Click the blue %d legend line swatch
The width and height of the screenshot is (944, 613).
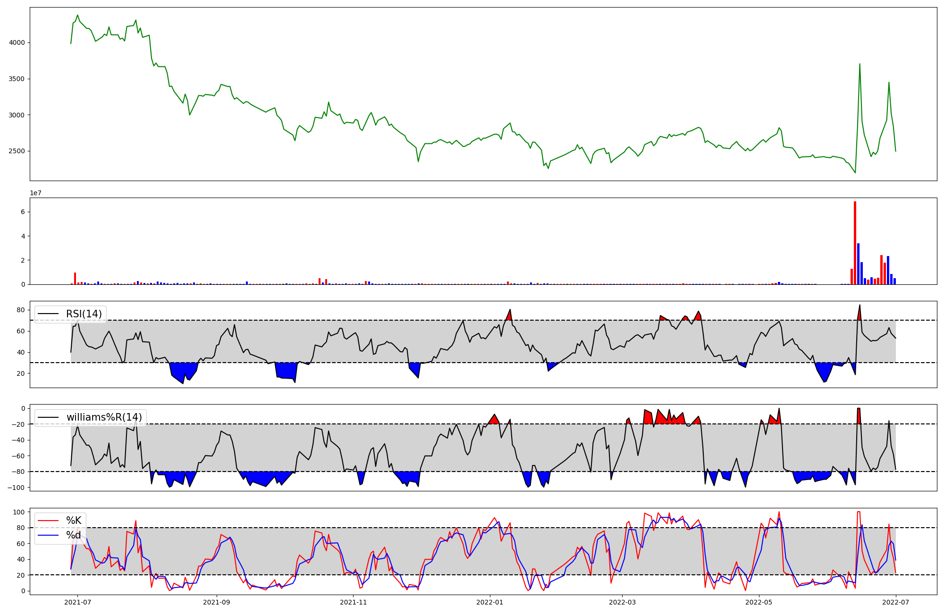[48, 535]
